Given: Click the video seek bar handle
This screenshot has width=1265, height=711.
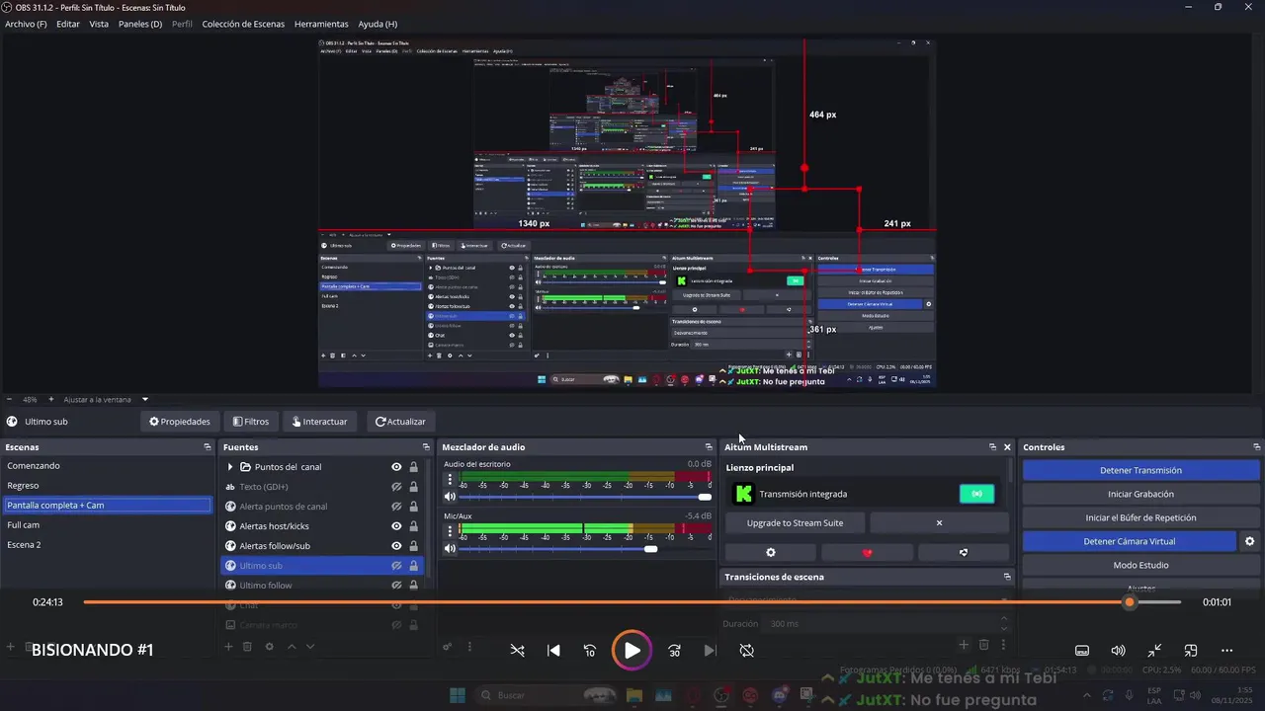Looking at the screenshot, I should 1130,602.
